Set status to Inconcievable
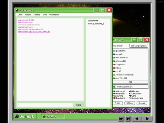164x123 pixels. tap(136, 98)
